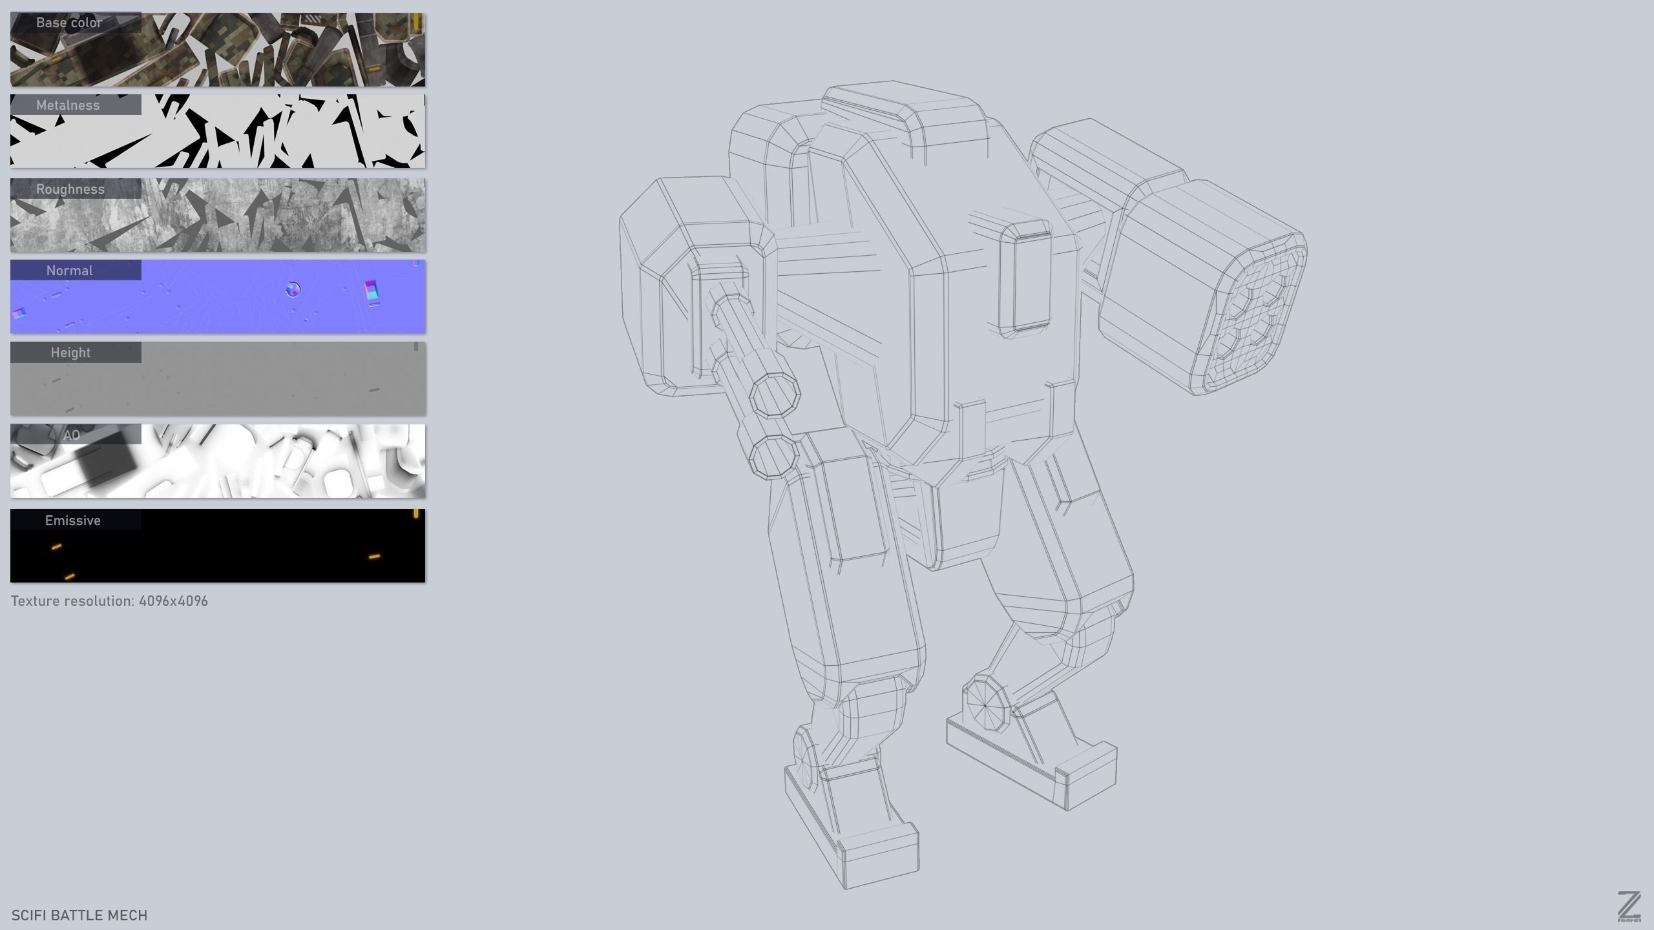Open the Roughness texture thumbnail
Viewport: 1654px width, 930px height.
point(218,215)
